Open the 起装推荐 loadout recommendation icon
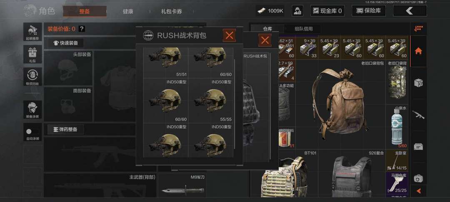 pyautogui.click(x=32, y=32)
